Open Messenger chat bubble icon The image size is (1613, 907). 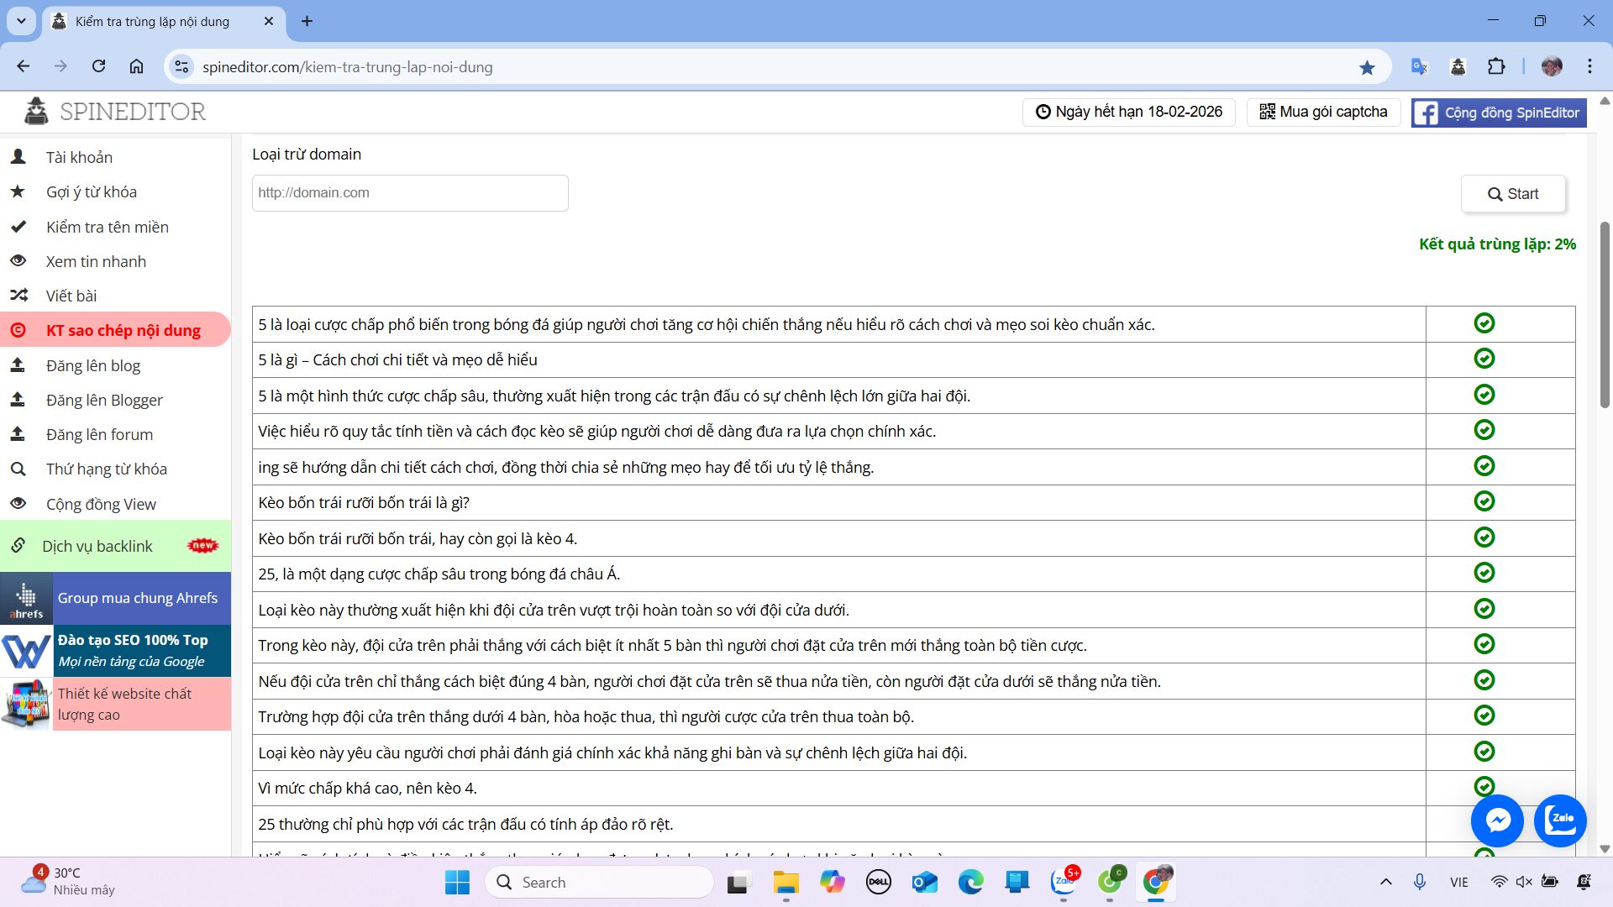coord(1497,820)
